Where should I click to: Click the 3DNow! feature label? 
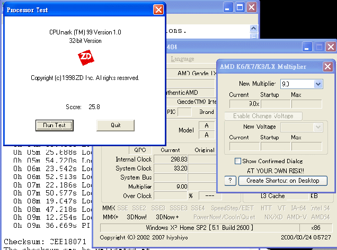pos(137,217)
